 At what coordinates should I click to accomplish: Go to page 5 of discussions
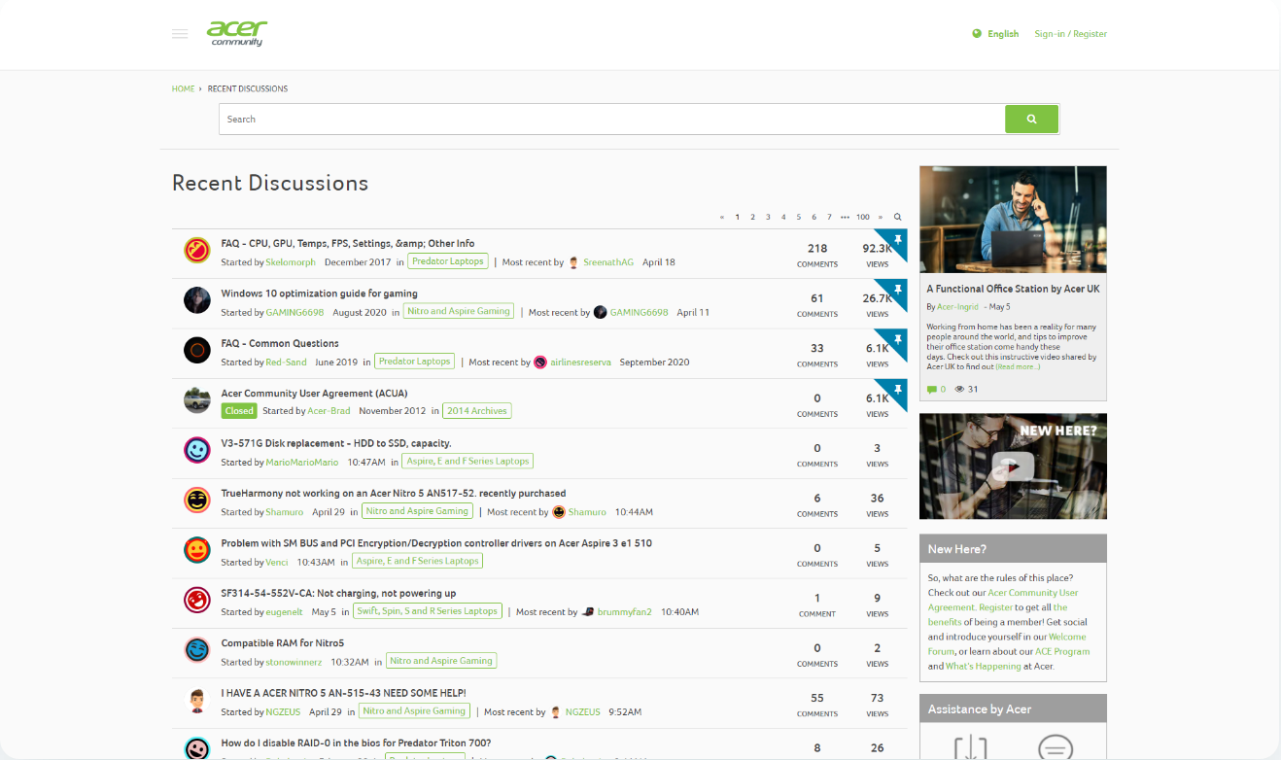point(799,217)
